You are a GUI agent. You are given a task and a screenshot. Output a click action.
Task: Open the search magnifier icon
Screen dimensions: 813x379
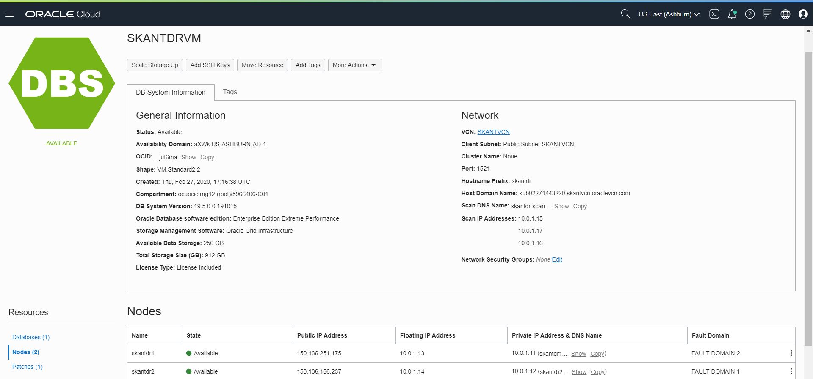click(625, 14)
